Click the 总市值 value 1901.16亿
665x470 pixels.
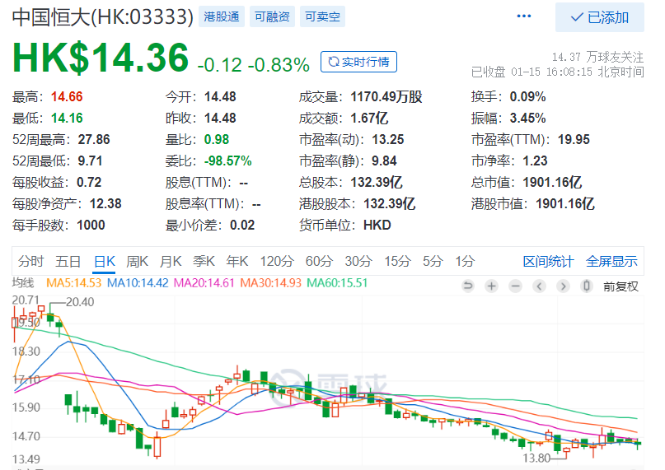[552, 182]
